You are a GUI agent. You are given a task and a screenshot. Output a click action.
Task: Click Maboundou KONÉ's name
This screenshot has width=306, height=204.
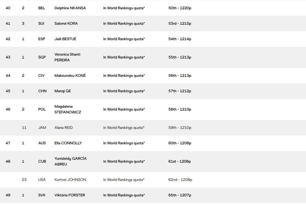70,76
